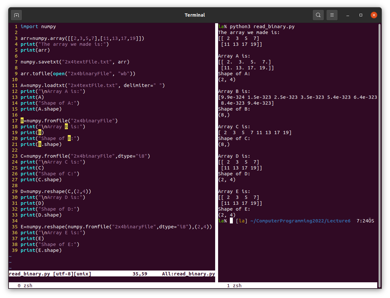390x298 pixels.
Task: Click the shell prompt cursor block
Action: [x=231, y=221]
